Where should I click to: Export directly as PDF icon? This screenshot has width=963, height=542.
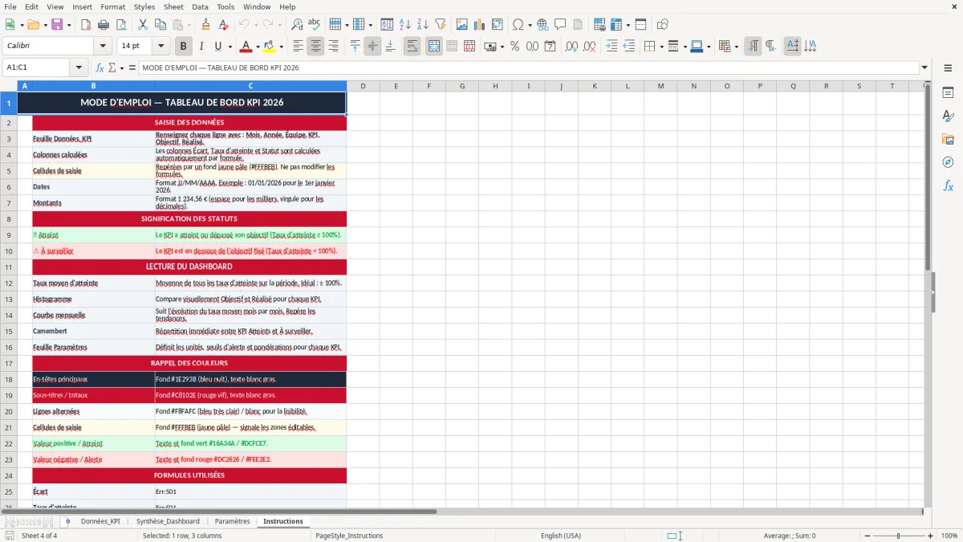pyautogui.click(x=84, y=25)
